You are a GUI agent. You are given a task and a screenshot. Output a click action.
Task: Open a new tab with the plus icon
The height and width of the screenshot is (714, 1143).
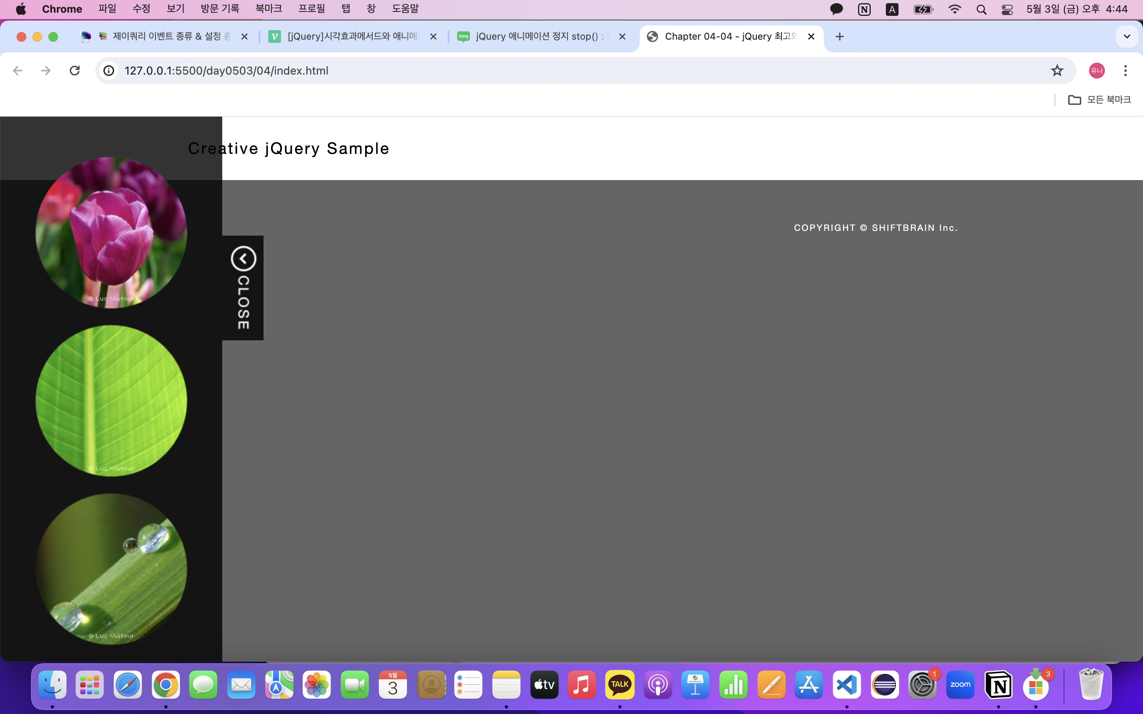839,37
